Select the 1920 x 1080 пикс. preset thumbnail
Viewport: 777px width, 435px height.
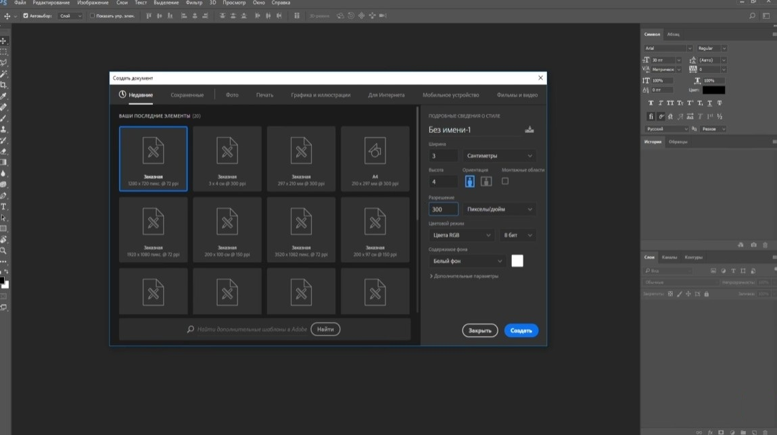click(x=153, y=230)
